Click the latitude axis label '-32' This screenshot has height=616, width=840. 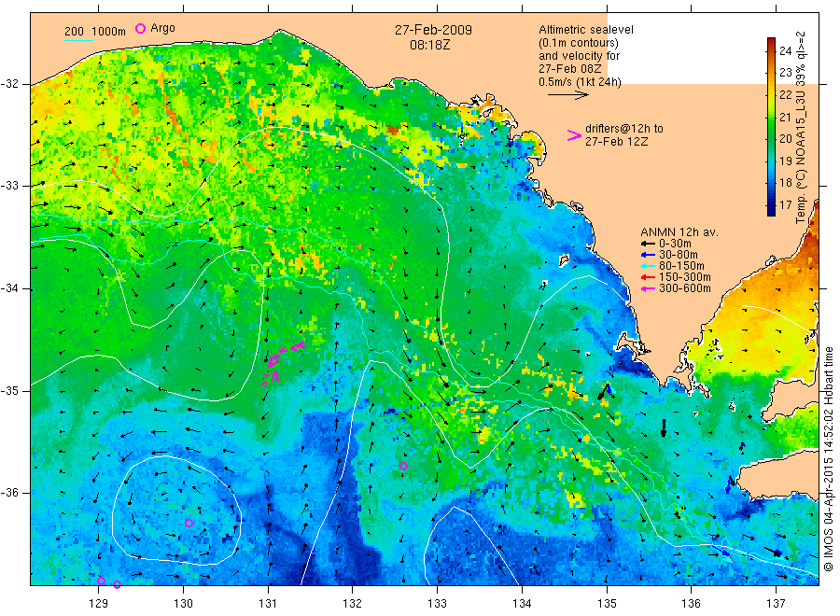pos(9,84)
